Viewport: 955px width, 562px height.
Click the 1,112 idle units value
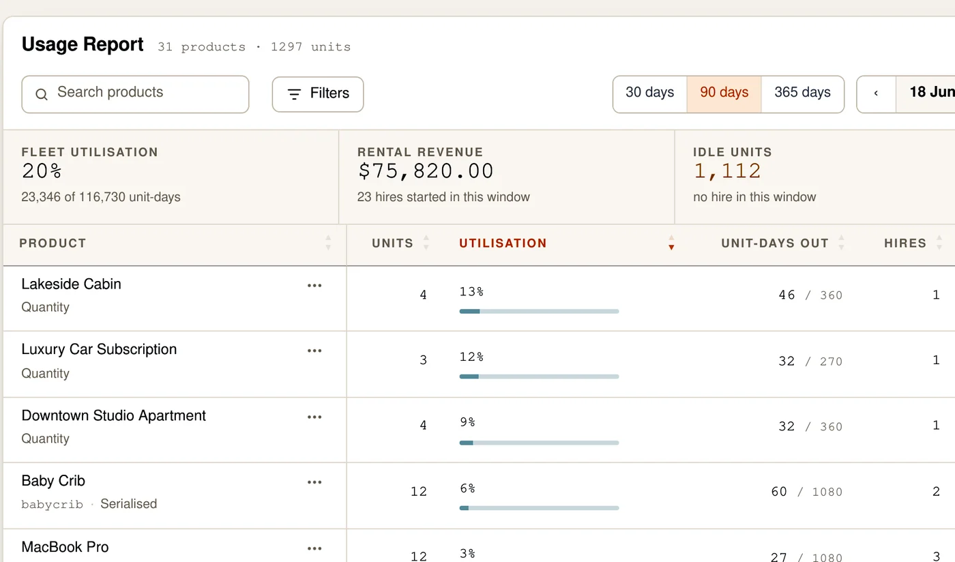[x=727, y=171]
